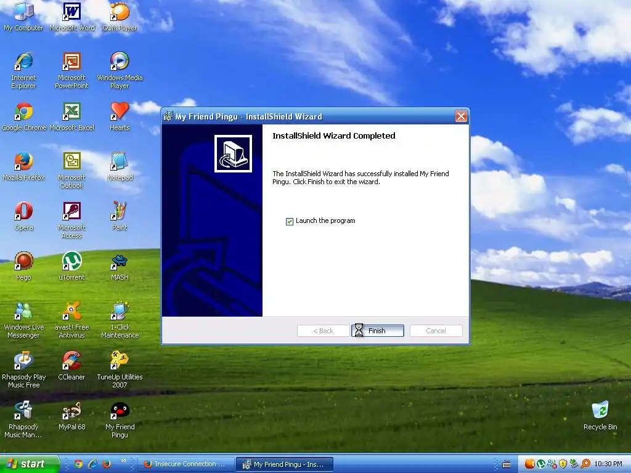
Task: Select the Google Chrome desktop shortcut
Action: (x=23, y=116)
